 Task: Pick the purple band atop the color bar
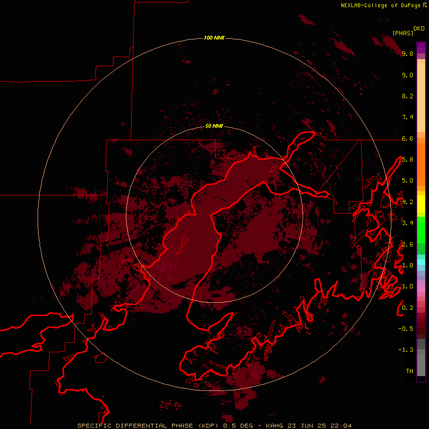(x=421, y=47)
